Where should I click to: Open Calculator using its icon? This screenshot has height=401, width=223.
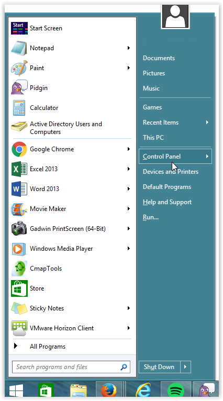[x=19, y=108]
